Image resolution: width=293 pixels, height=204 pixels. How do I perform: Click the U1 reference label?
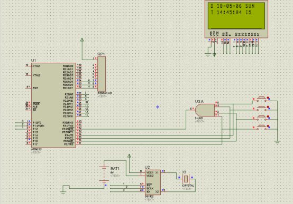33,61
